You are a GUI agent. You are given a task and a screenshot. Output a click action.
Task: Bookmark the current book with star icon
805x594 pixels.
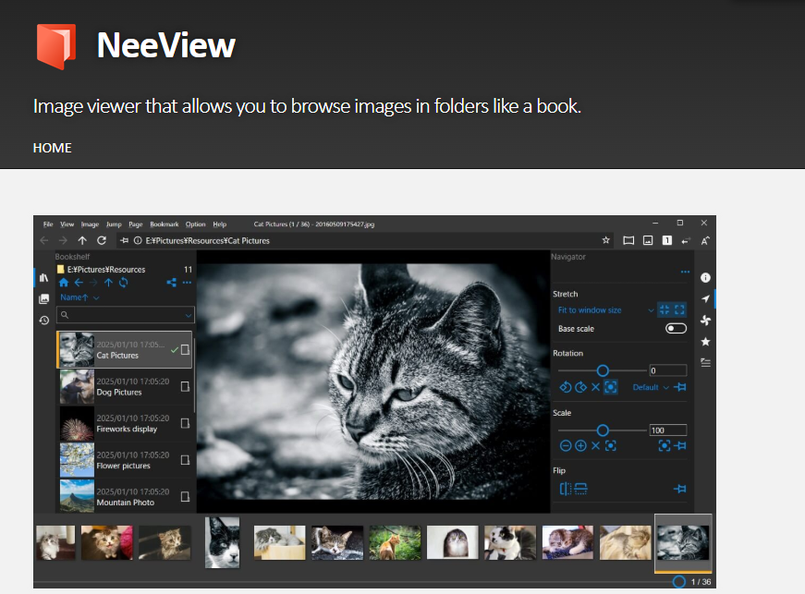tap(606, 240)
